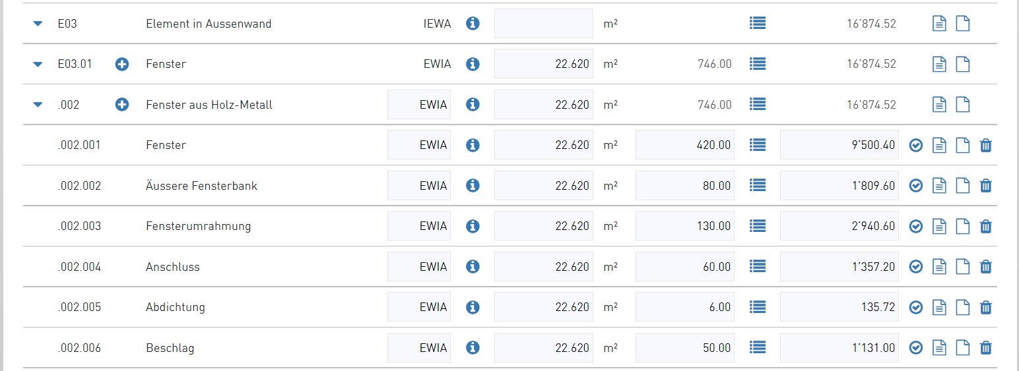The width and height of the screenshot is (1019, 371).
Task: Delete the Beschlag row
Action: pyautogui.click(x=985, y=348)
